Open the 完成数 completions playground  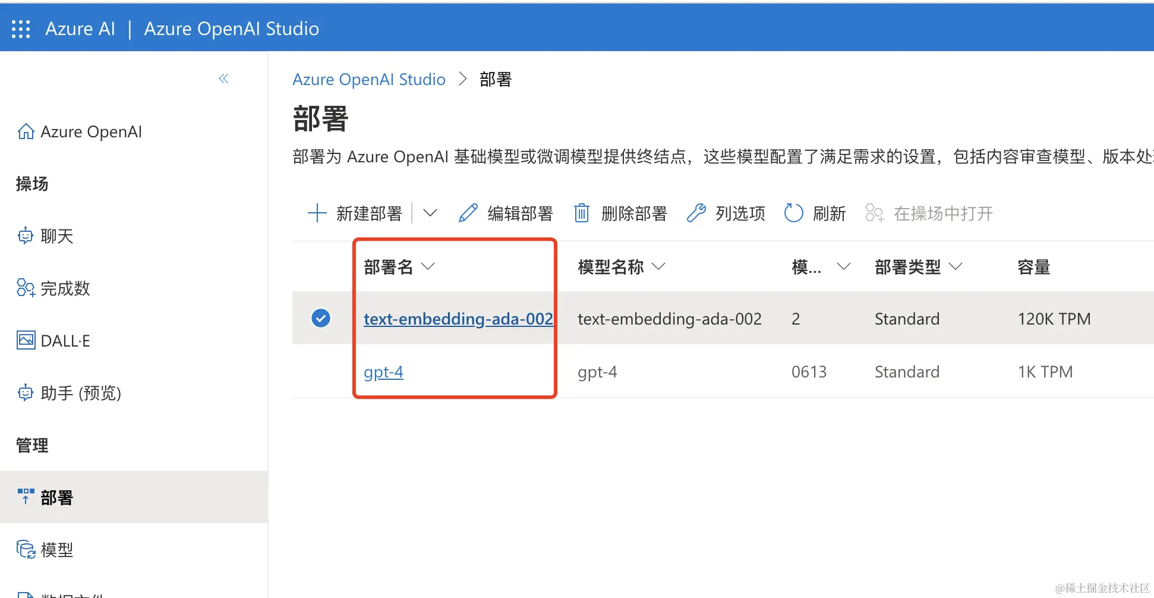[53, 288]
